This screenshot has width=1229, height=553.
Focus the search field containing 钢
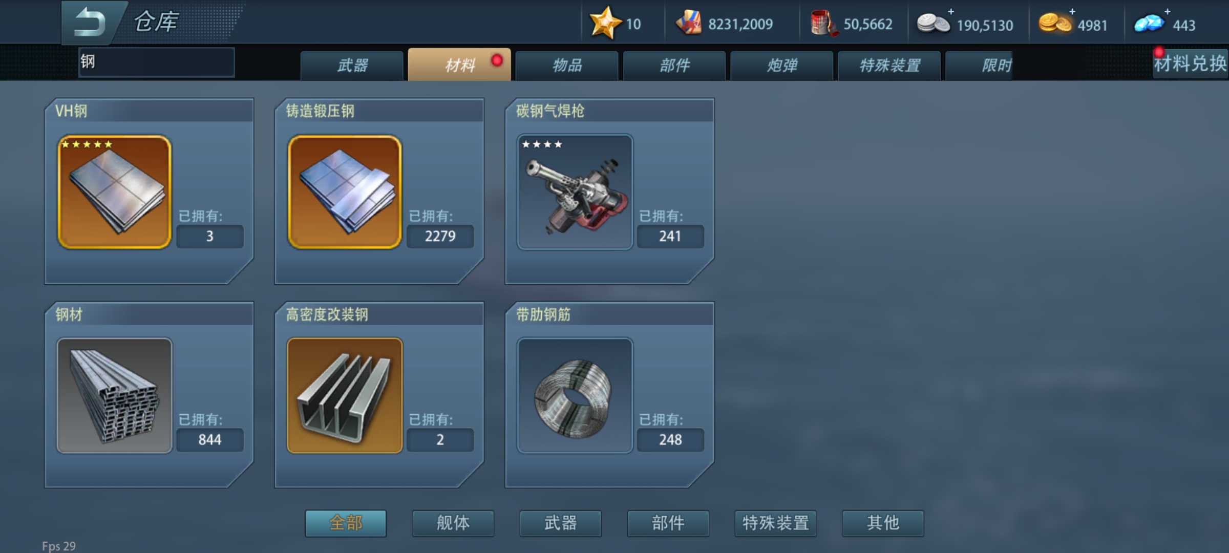click(x=157, y=62)
